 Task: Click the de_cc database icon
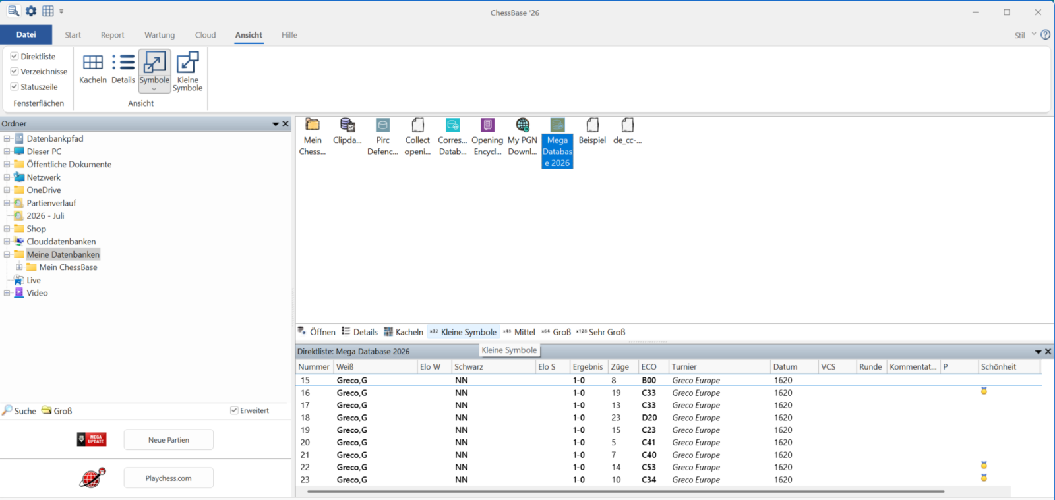pos(627,131)
